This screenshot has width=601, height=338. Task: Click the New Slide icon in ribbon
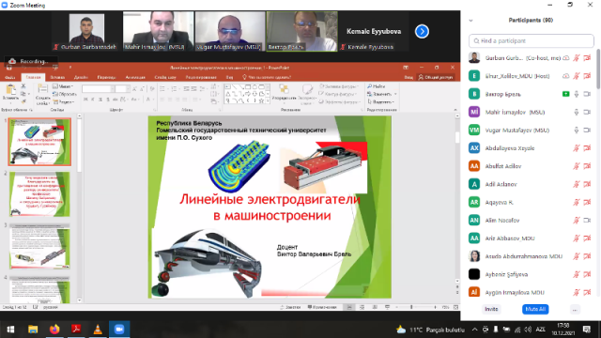(42, 94)
